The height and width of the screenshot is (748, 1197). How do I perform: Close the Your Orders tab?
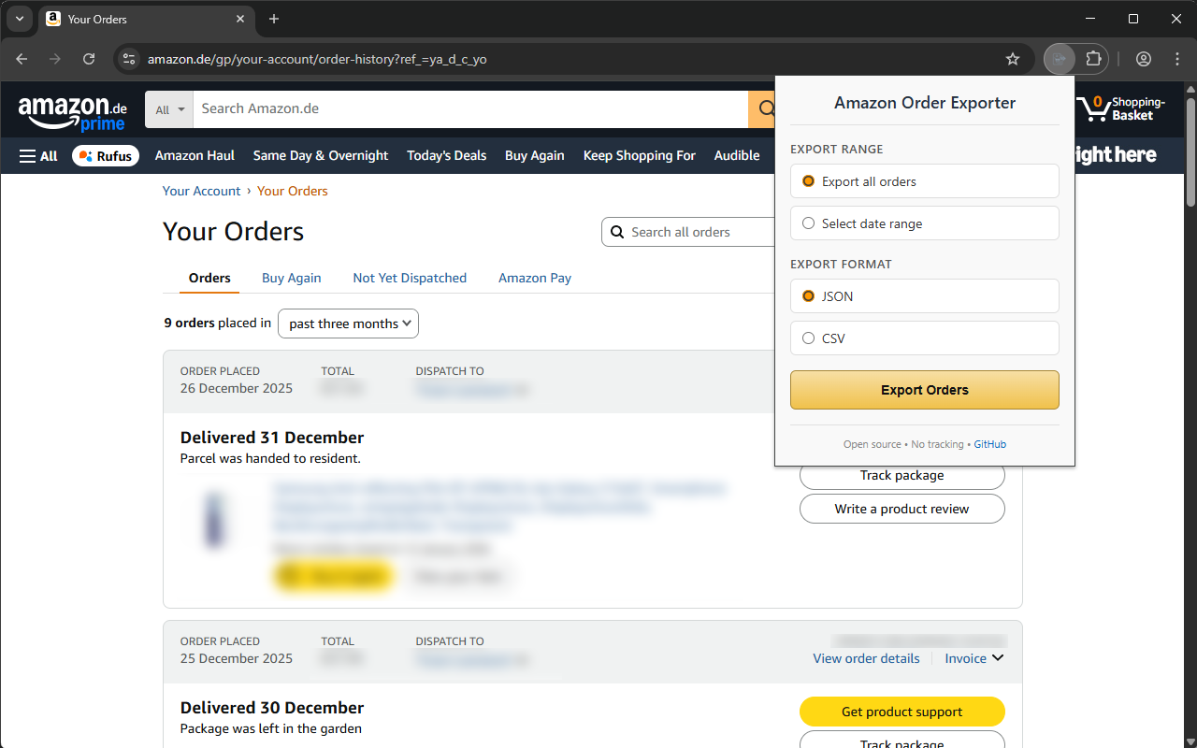tap(240, 19)
